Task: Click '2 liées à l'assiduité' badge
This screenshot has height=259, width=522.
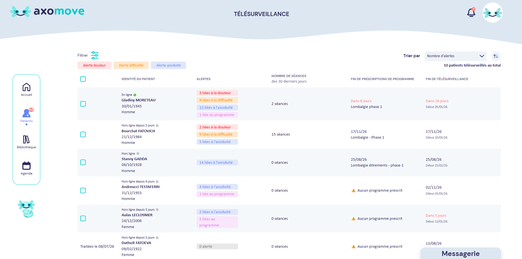Action: coord(217,212)
